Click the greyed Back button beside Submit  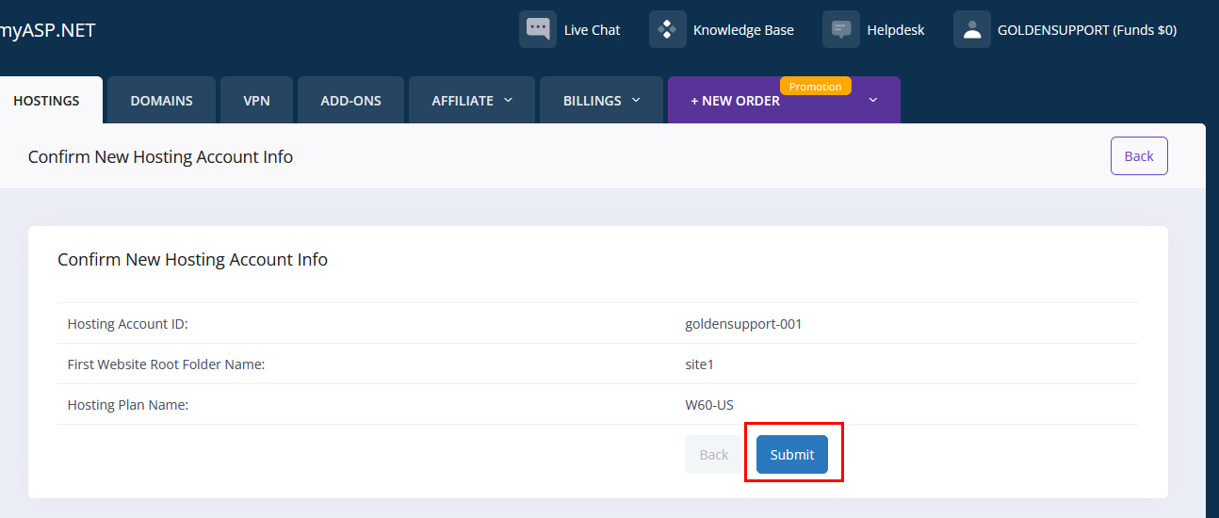click(x=713, y=455)
